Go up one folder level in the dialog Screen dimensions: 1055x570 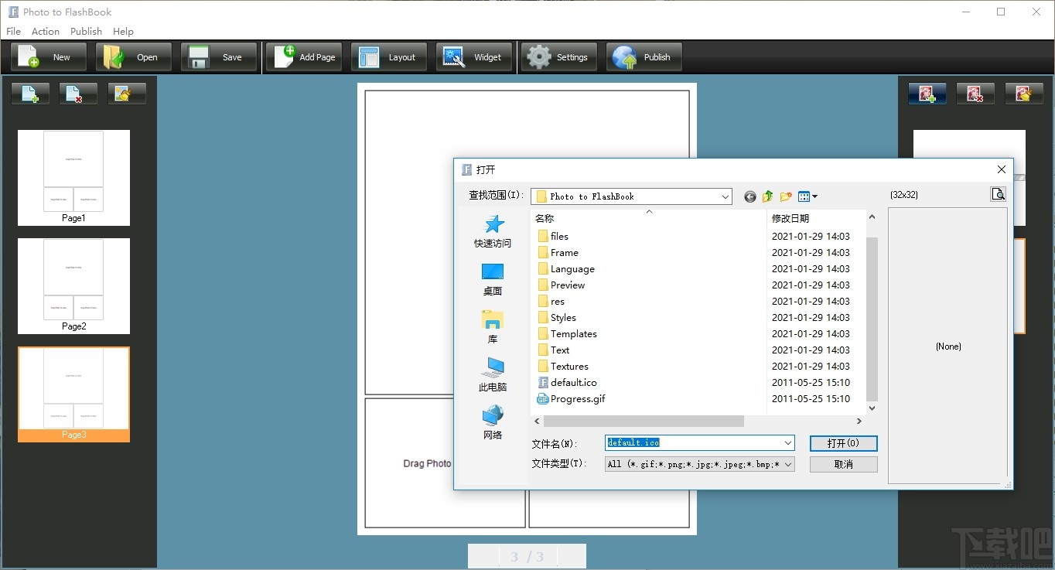coord(767,196)
